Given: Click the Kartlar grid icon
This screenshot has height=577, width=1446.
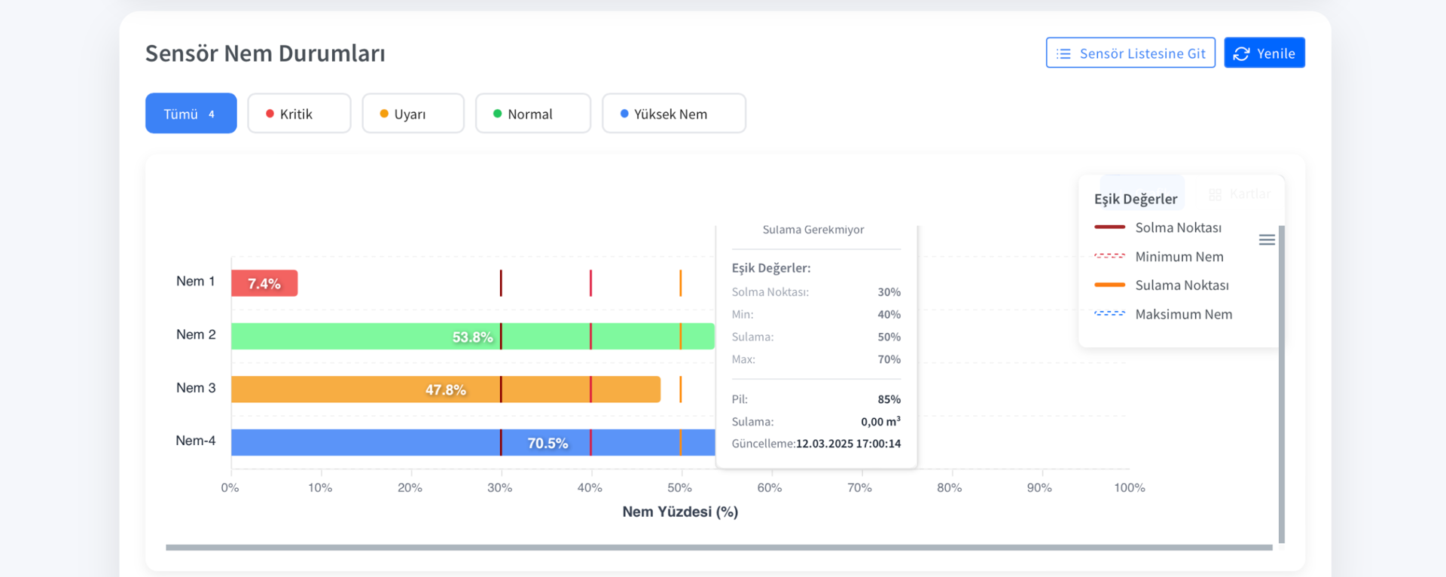Looking at the screenshot, I should click(x=1216, y=194).
